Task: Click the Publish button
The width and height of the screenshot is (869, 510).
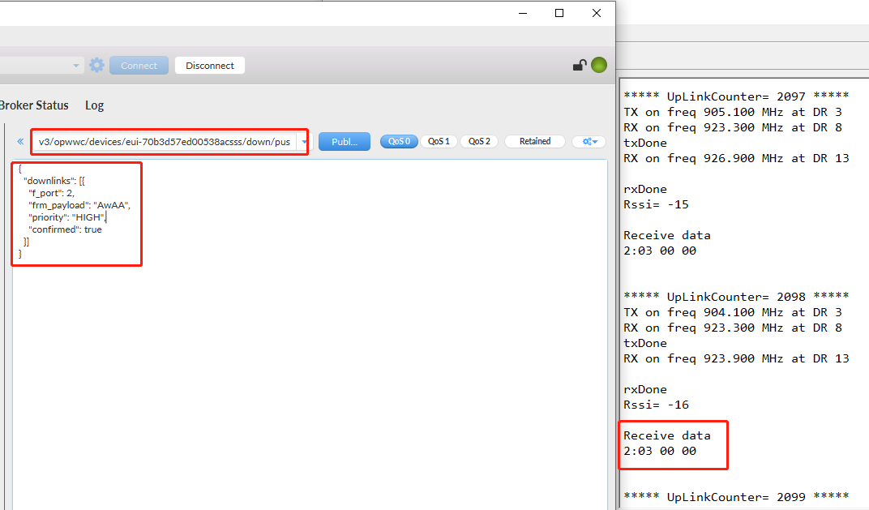Action: [x=345, y=141]
